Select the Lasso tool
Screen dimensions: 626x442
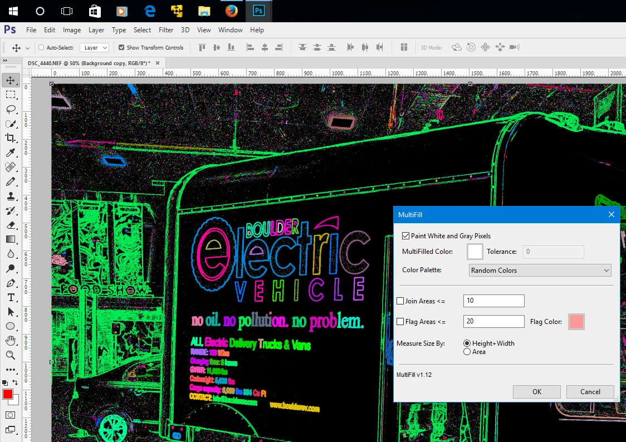tap(11, 109)
